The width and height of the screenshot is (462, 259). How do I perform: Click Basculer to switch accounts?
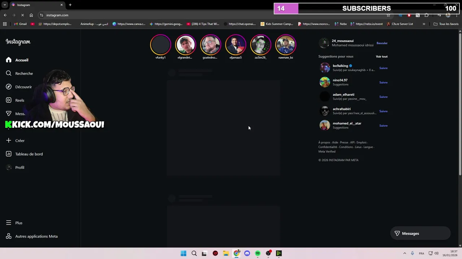382,43
